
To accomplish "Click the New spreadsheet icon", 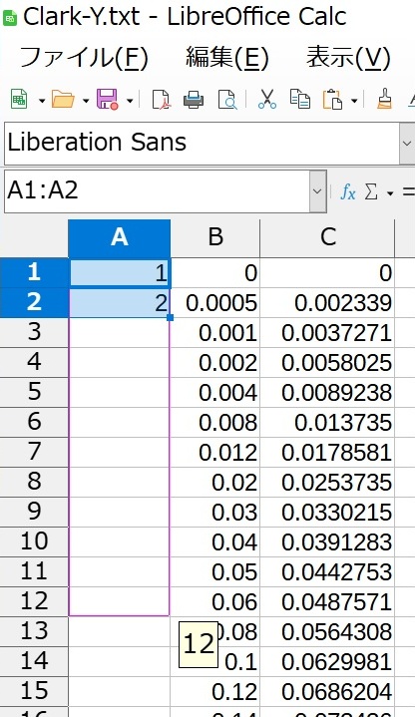I will 19,99.
